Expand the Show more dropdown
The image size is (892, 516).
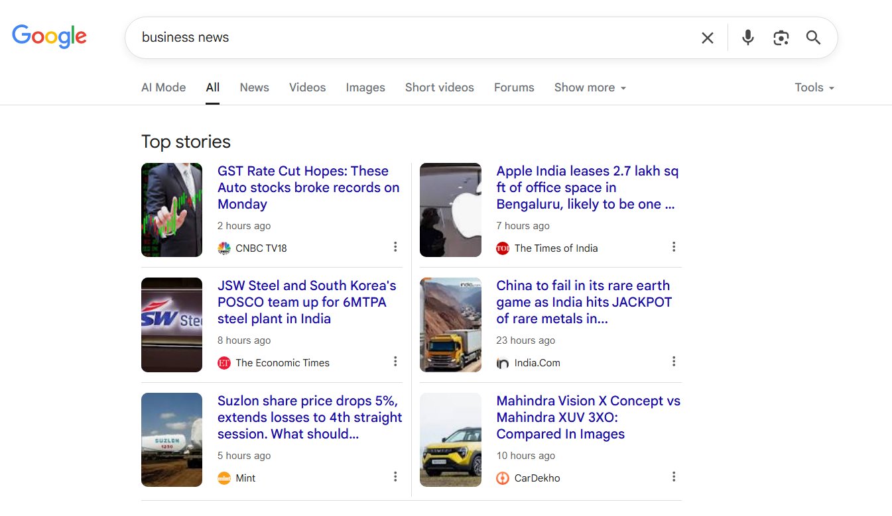[590, 87]
